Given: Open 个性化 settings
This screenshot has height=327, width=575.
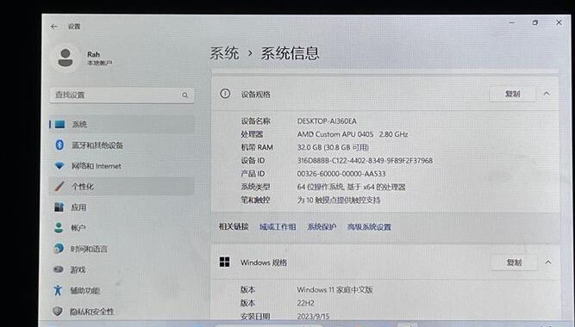Looking at the screenshot, I should 122,187.
